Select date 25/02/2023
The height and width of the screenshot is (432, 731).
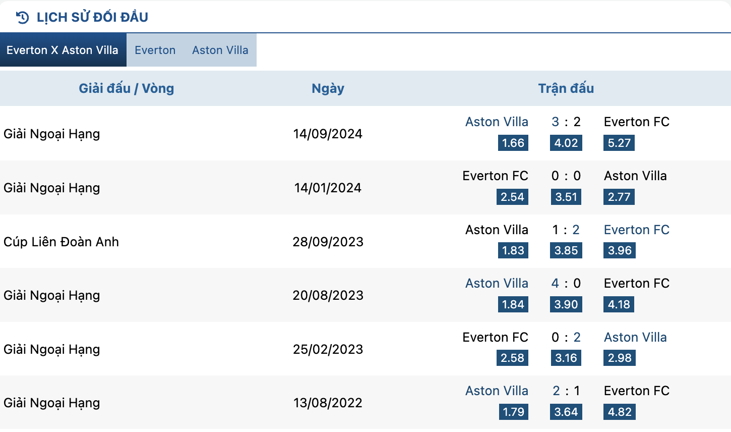click(328, 349)
